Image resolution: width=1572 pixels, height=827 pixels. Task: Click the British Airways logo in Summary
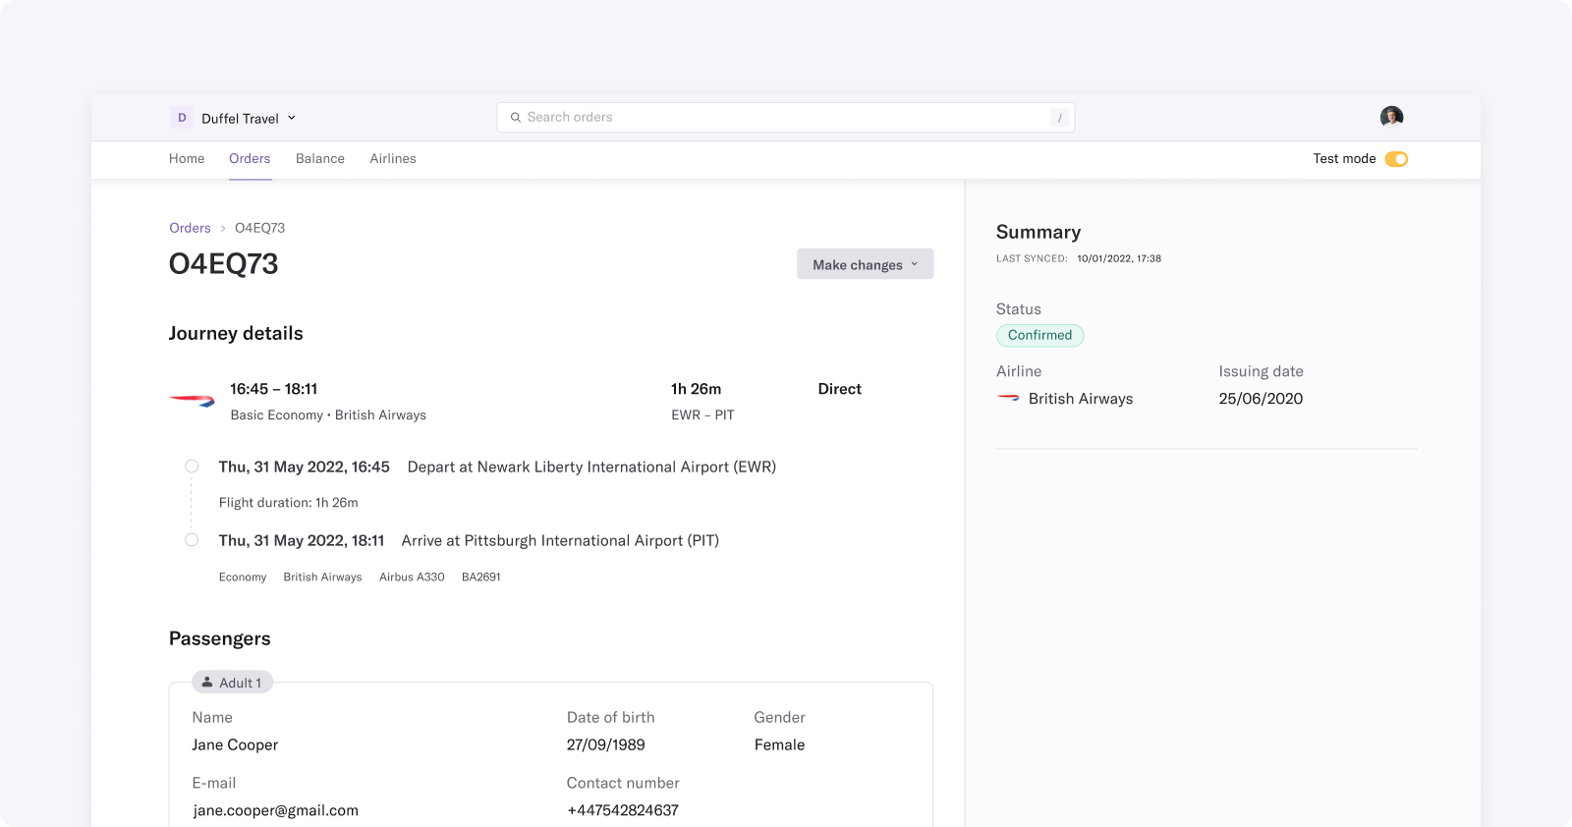(1008, 398)
